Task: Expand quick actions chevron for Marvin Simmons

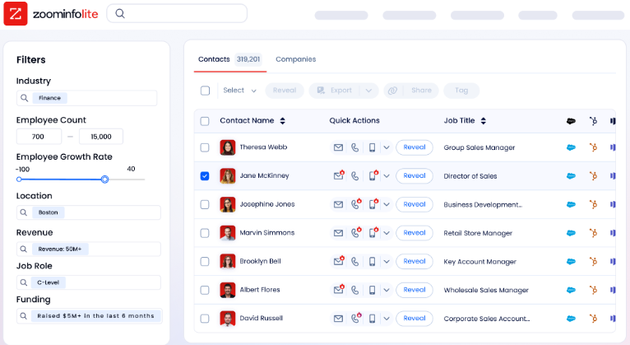Action: [387, 233]
